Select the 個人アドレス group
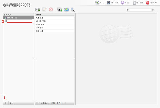Screen dimensions: 160x108 (19, 18)
